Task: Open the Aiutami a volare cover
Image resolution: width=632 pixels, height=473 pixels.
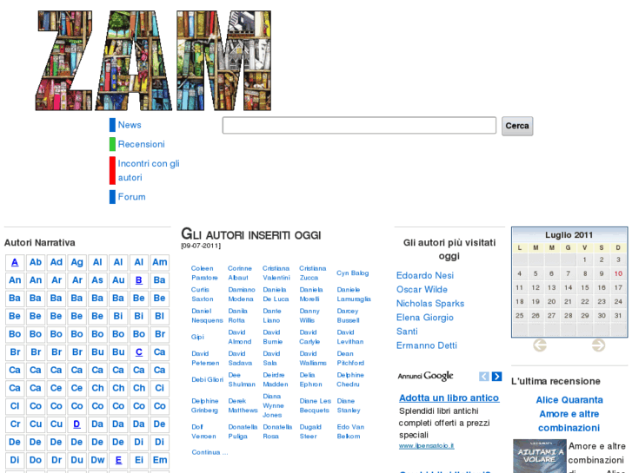Action: pyautogui.click(x=540, y=456)
